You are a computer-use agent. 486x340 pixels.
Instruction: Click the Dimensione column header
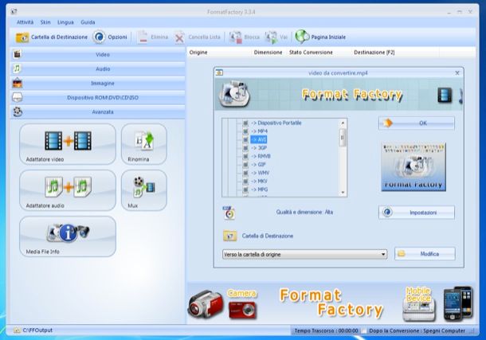(x=268, y=53)
